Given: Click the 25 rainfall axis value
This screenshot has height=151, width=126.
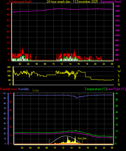Looking at the screenshot, I should [10, 102].
